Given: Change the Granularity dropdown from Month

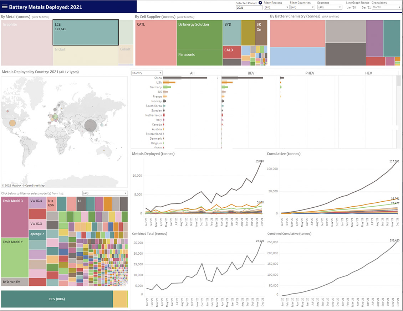Looking at the screenshot, I should 387,7.
